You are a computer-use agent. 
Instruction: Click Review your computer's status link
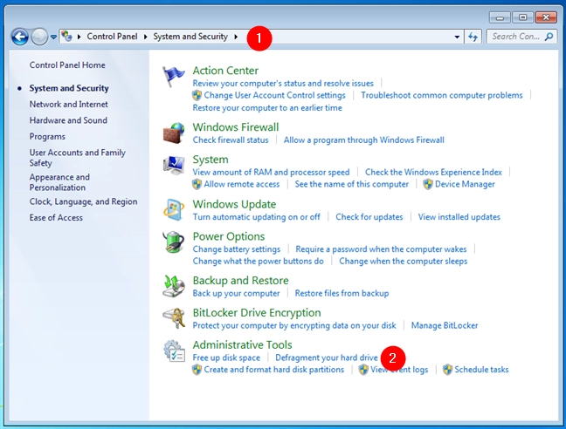point(283,84)
